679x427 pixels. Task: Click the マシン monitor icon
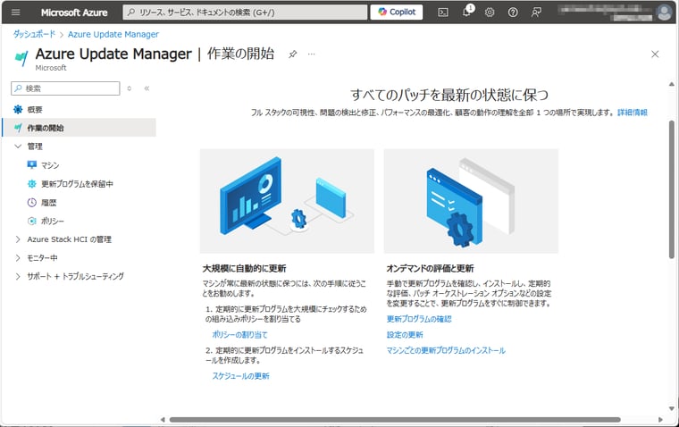click(32, 165)
